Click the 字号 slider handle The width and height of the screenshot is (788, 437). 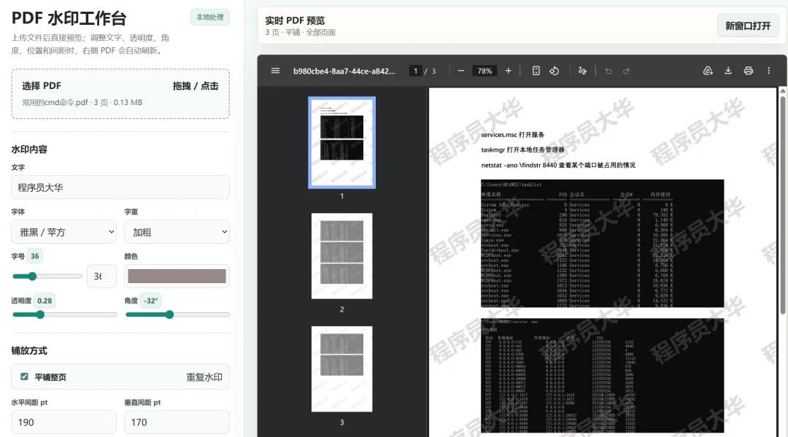32,276
